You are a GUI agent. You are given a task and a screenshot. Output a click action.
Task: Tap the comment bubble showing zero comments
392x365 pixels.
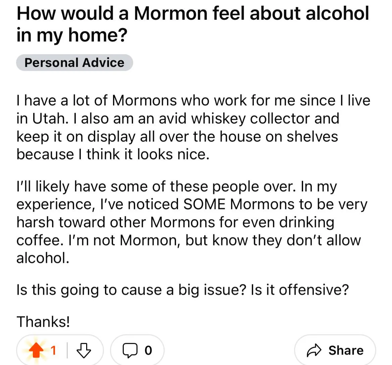[137, 350]
